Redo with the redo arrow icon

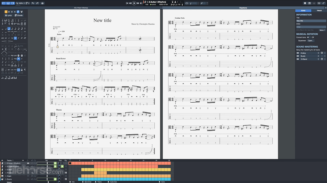[x=37, y=3]
